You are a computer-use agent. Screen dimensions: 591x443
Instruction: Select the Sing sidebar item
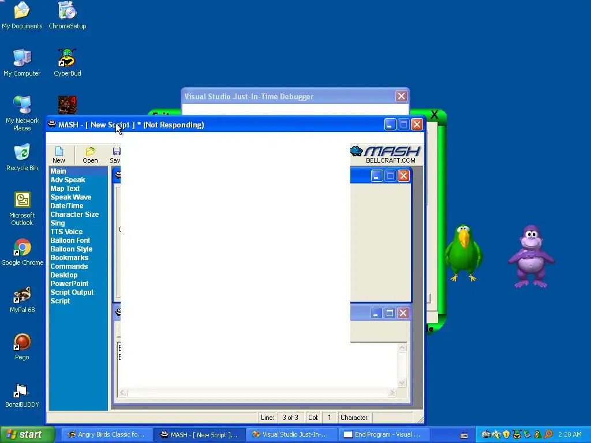[x=58, y=223]
